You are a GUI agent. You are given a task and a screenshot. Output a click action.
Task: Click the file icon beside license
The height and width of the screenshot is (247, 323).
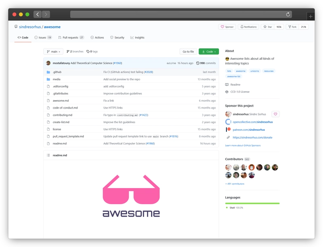pyautogui.click(x=48, y=129)
